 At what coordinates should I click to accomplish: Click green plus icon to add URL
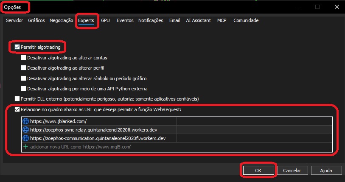click(x=26, y=147)
